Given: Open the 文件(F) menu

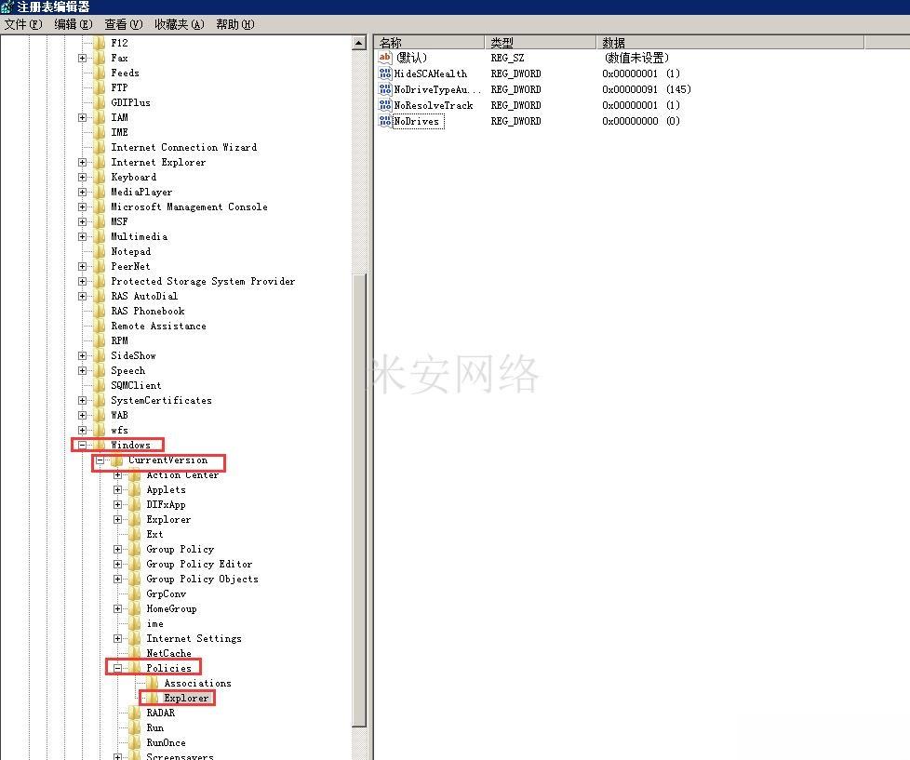Looking at the screenshot, I should pyautogui.click(x=23, y=24).
